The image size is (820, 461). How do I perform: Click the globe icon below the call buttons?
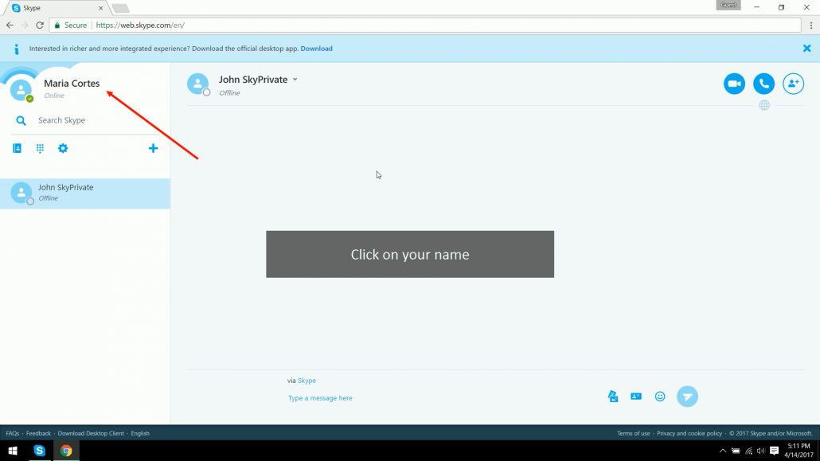pyautogui.click(x=764, y=105)
